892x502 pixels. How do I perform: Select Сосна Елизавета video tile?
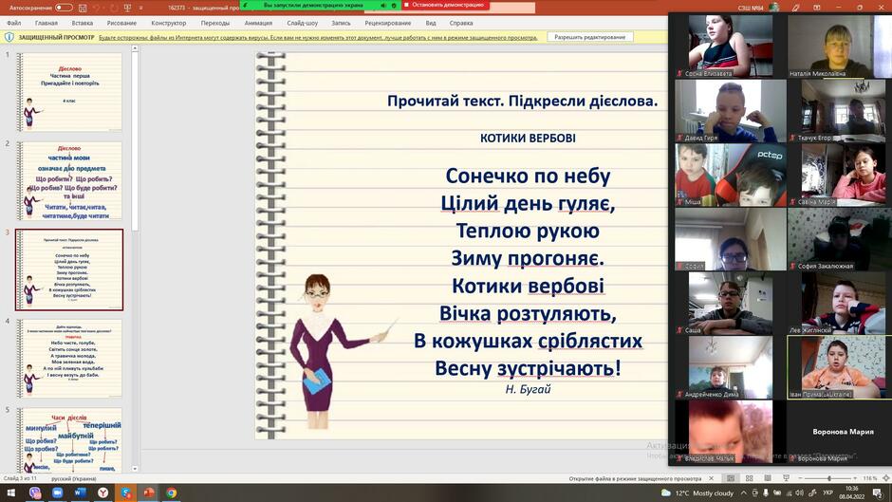point(731,46)
